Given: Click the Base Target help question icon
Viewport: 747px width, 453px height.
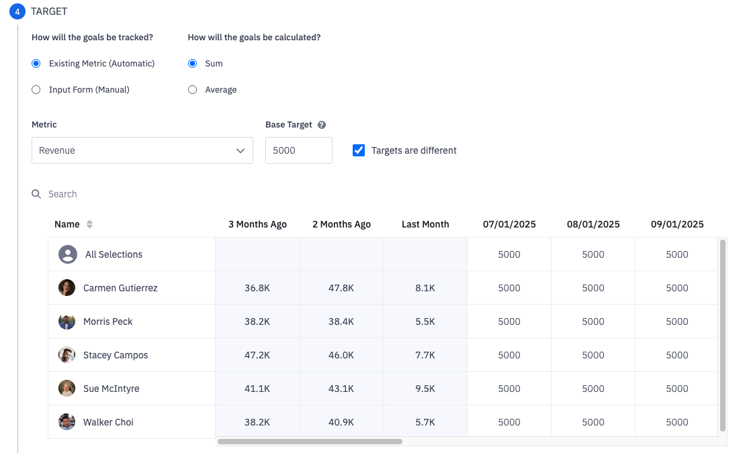Looking at the screenshot, I should click(322, 125).
